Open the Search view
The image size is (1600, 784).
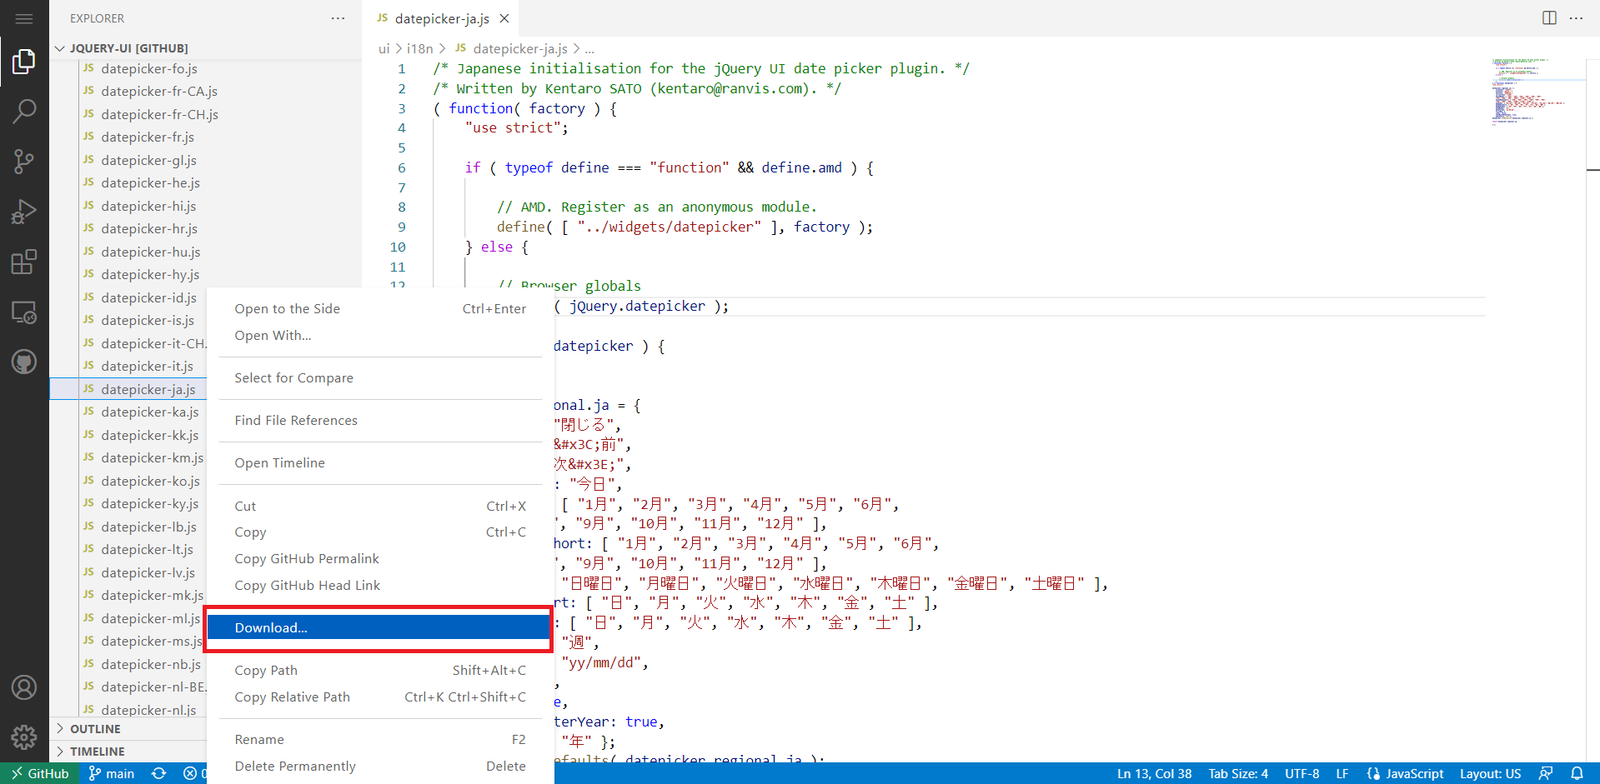coord(24,112)
